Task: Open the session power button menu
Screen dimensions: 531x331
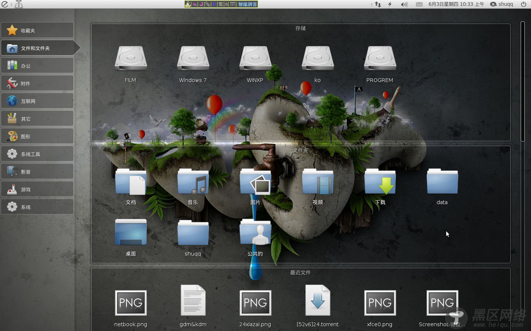Action: [x=523, y=4]
